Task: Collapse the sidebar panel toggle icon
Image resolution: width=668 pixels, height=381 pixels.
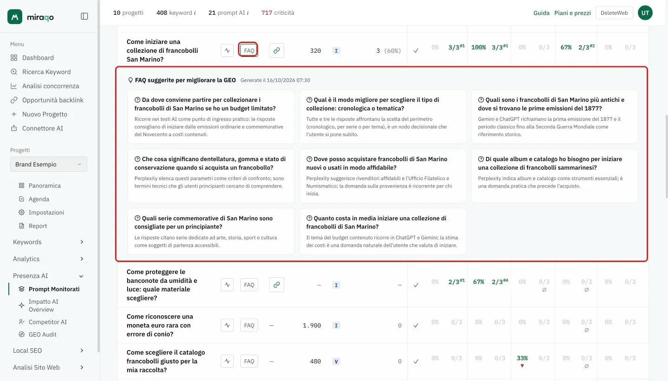Action: point(84,16)
